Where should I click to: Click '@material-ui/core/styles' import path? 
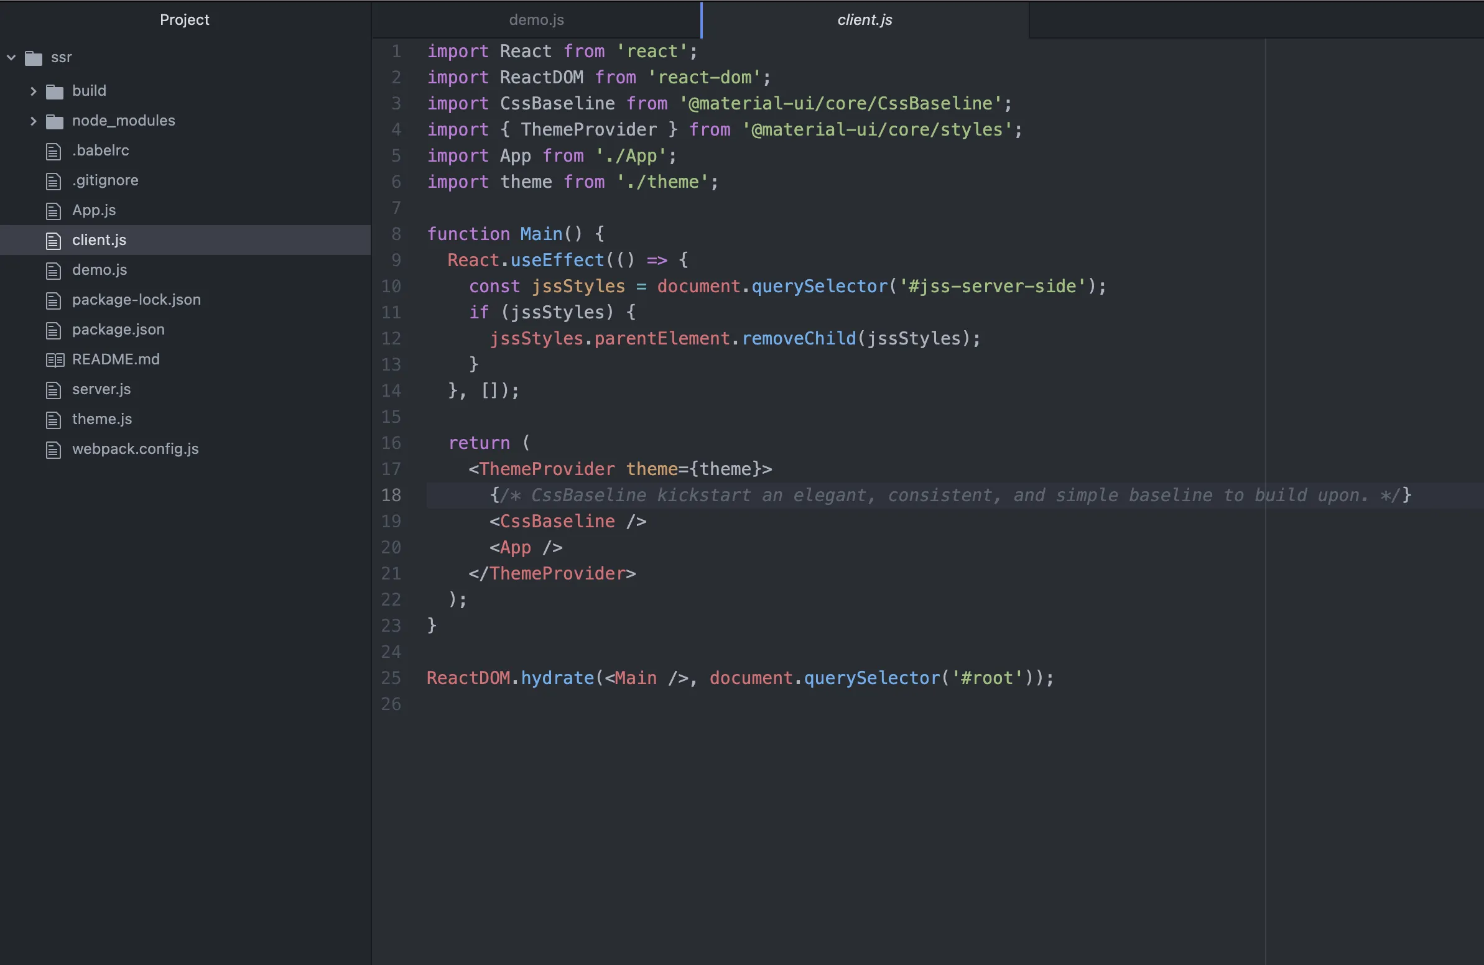877,130
